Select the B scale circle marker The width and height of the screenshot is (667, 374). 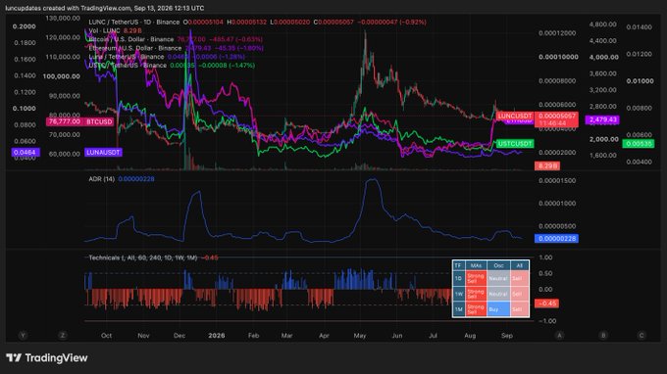click(603, 336)
